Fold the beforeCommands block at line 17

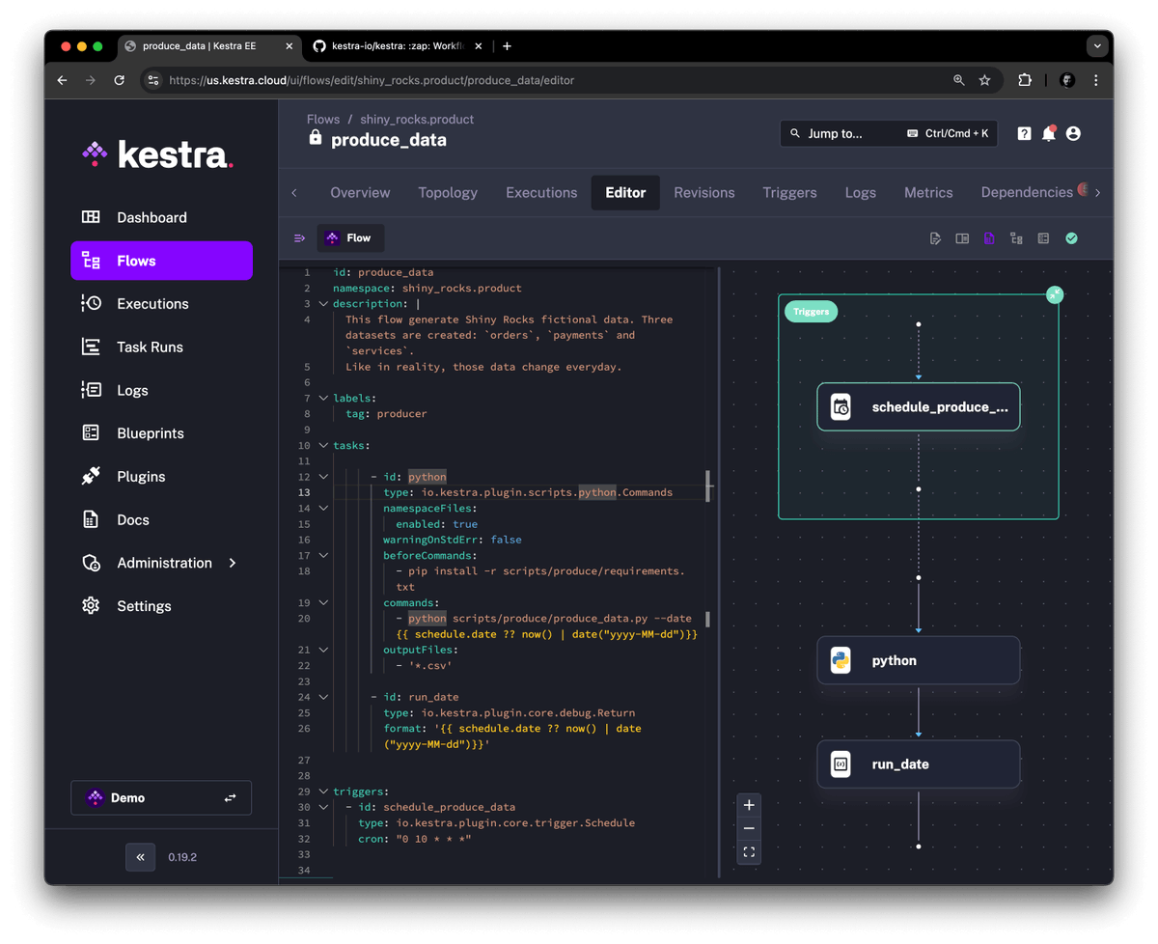point(323,555)
